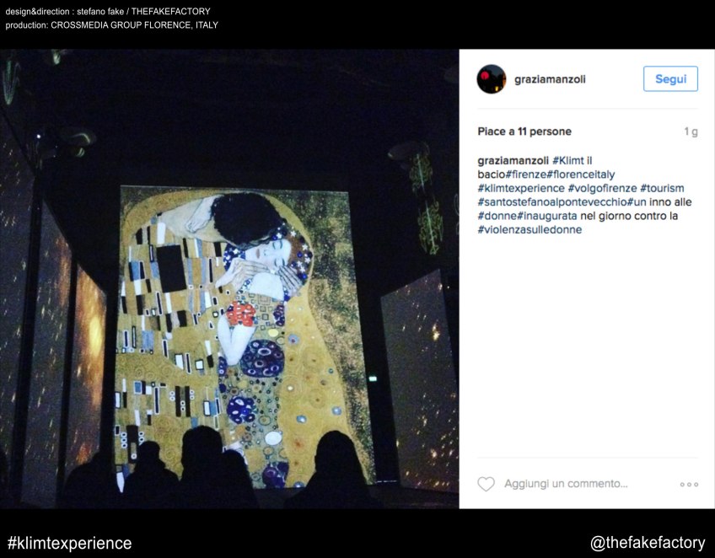715x558 pixels.
Task: Click the Aggiungi un commento input field
Action: 566,484
